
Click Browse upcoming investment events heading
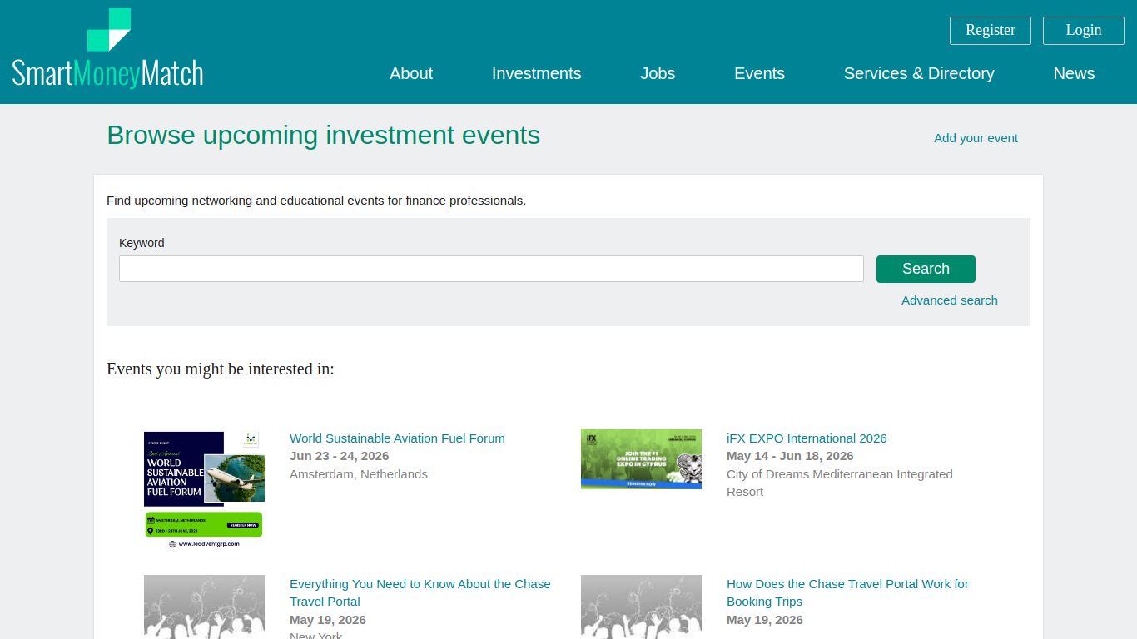pos(324,135)
